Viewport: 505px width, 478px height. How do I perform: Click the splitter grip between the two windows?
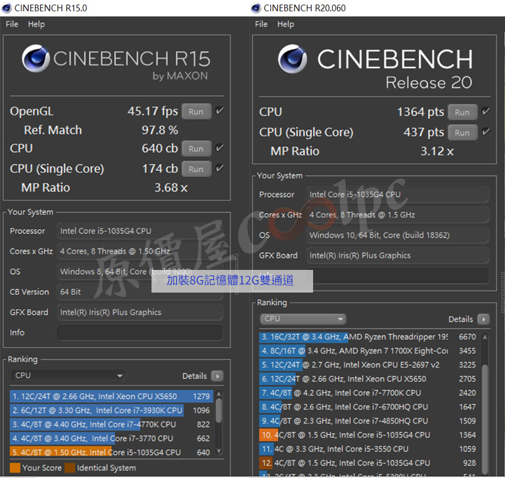[x=237, y=274]
